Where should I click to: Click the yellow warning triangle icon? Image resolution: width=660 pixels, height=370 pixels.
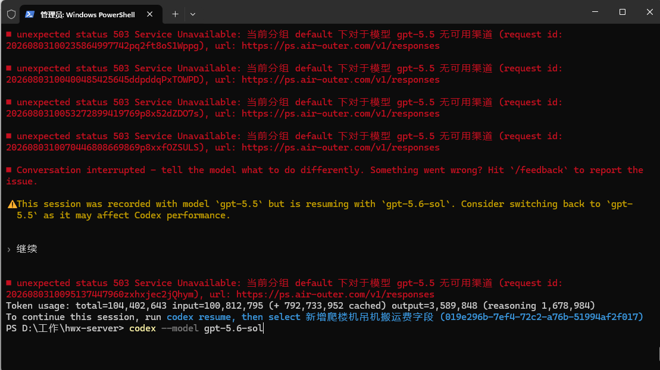pyautogui.click(x=12, y=204)
